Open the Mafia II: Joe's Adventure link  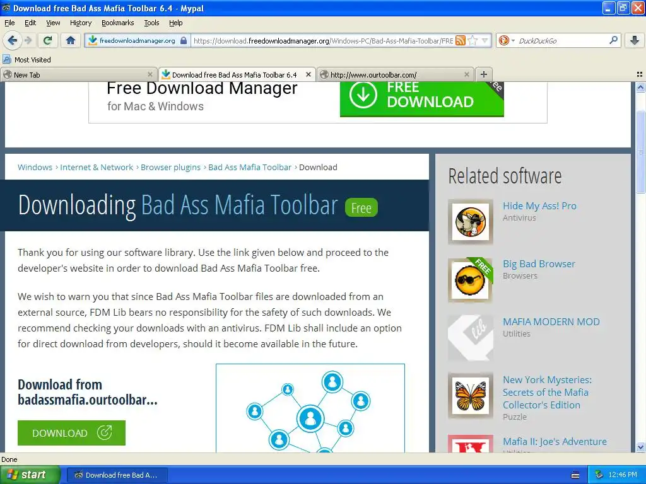[x=555, y=442]
